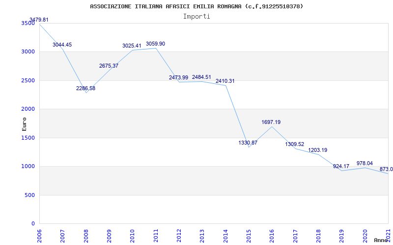The image size is (393, 245).
Task: Select the 1309.52 data label
Action: pyautogui.click(x=294, y=144)
